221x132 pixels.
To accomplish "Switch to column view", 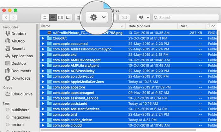I will click(x=61, y=18).
